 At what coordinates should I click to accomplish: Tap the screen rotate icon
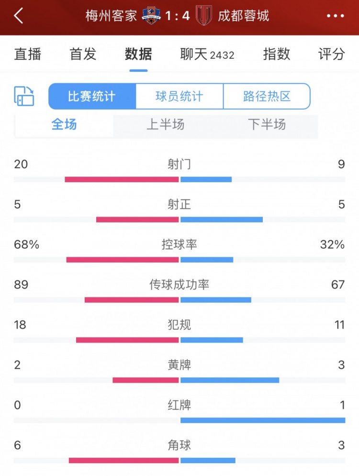24,96
